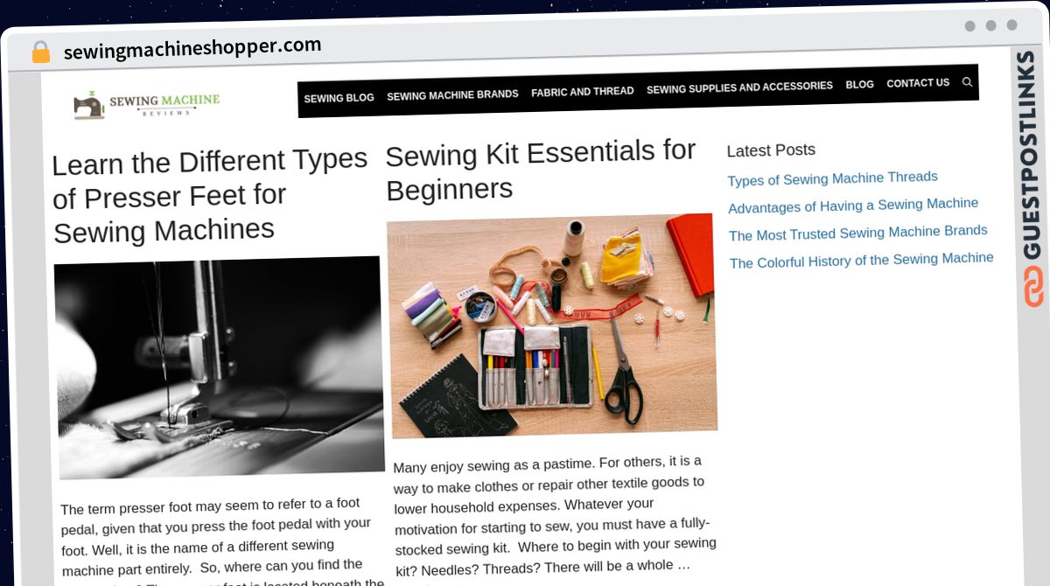Open Sewing Machine Brands menu item

[x=452, y=94]
